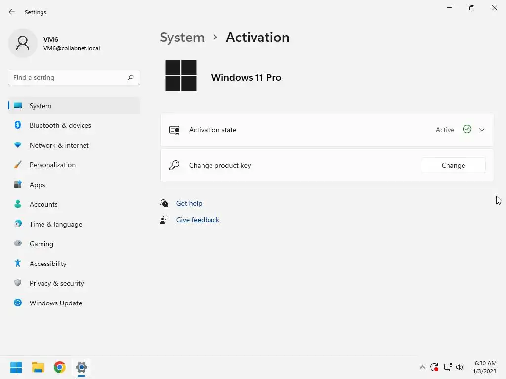This screenshot has width=506, height=379.
Task: Click the Give feedback link
Action: click(x=198, y=220)
